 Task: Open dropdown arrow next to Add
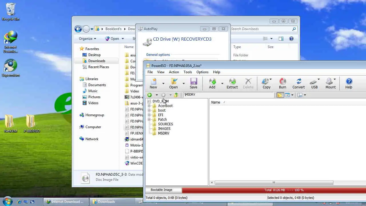222,84
